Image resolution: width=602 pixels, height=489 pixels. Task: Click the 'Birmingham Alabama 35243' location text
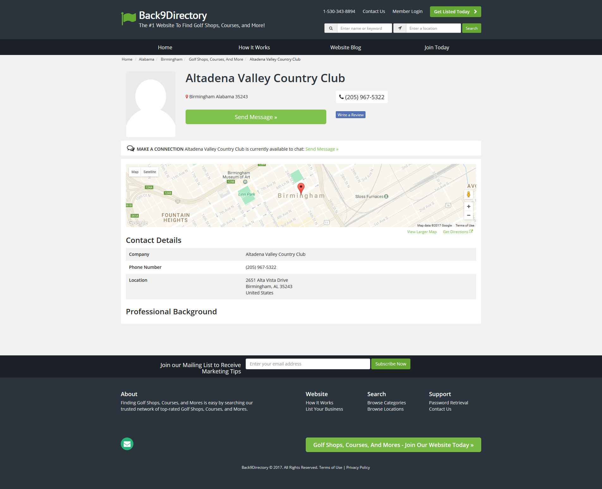click(218, 97)
